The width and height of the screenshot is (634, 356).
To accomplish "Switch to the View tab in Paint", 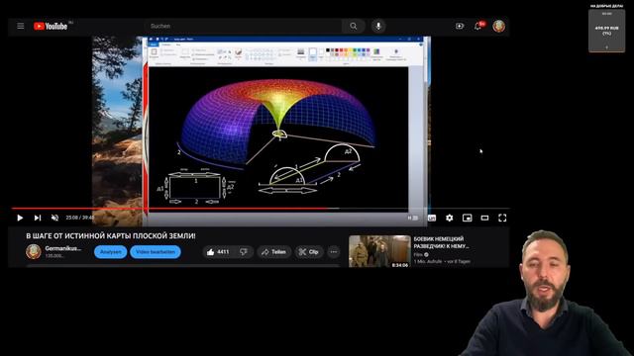I will (x=178, y=44).
